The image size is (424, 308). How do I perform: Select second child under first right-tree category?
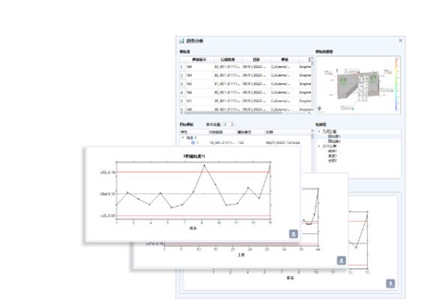334,141
